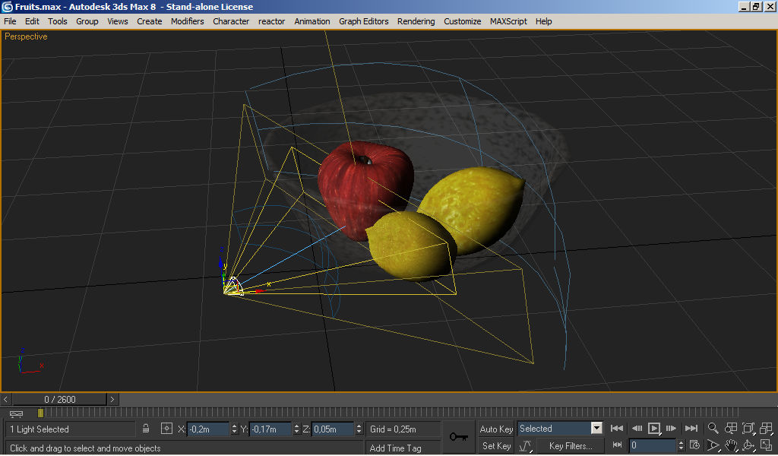778x456 pixels.
Task: Play the animation
Action: point(654,428)
